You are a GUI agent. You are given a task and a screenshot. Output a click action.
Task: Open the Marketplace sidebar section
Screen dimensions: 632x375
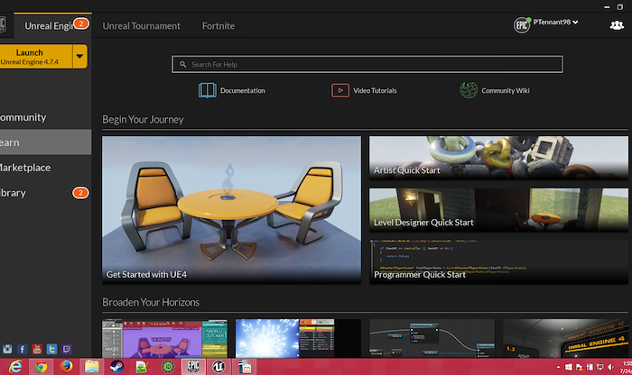click(x=45, y=168)
